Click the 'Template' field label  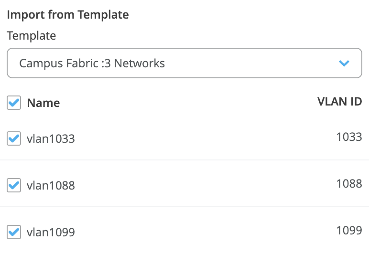[31, 36]
